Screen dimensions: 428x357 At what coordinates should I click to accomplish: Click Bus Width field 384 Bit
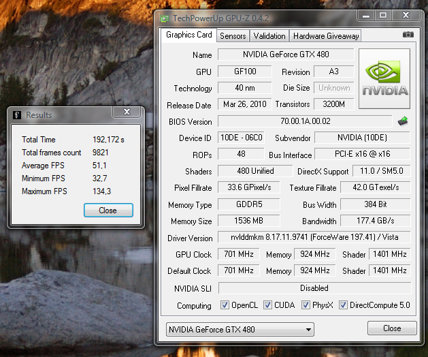click(376, 204)
